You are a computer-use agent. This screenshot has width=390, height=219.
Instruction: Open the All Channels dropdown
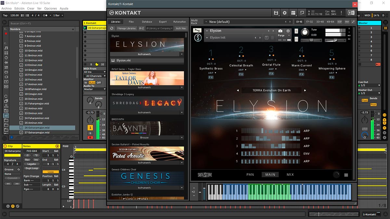click(95, 76)
